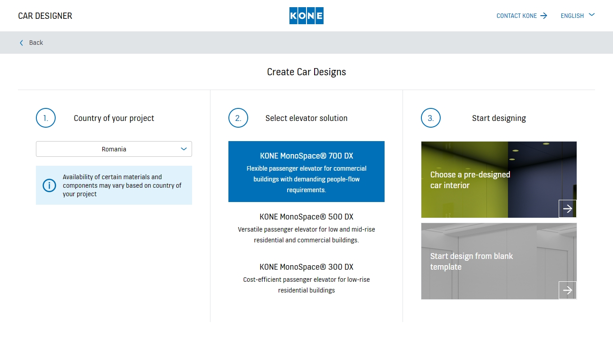Start design from blank template
Viewport: 613px width, 340px height.
click(499, 261)
